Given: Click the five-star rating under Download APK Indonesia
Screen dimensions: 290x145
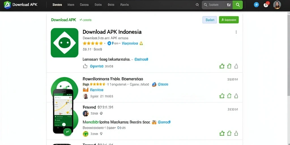Looking at the screenshot, I should pos(93,43).
